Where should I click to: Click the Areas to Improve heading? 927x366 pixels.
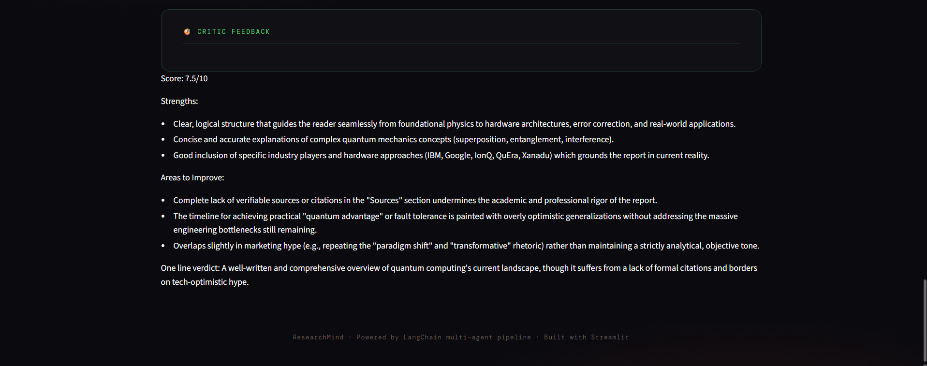[192, 177]
